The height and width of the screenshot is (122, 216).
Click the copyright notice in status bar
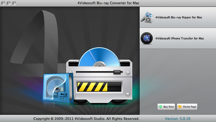coord(86,119)
